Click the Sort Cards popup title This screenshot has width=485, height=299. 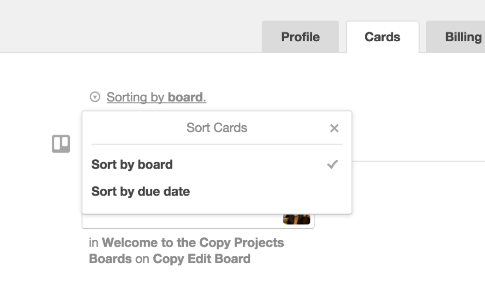point(217,128)
